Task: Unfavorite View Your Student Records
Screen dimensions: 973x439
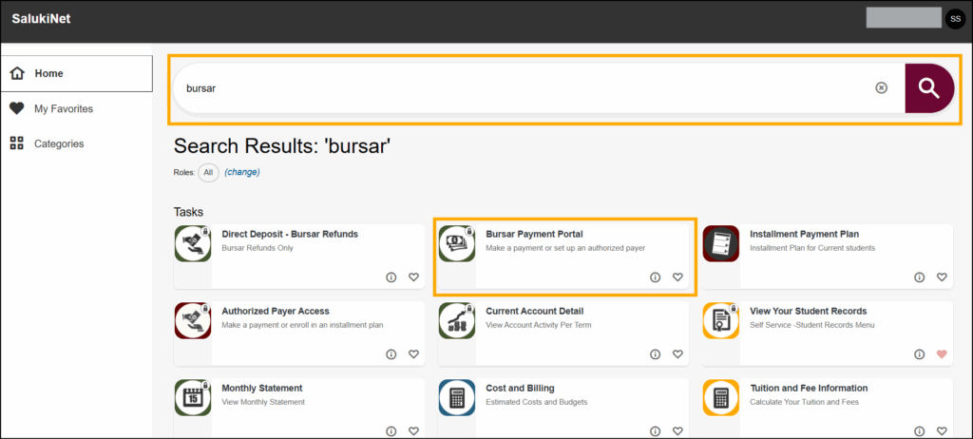Action: click(942, 354)
